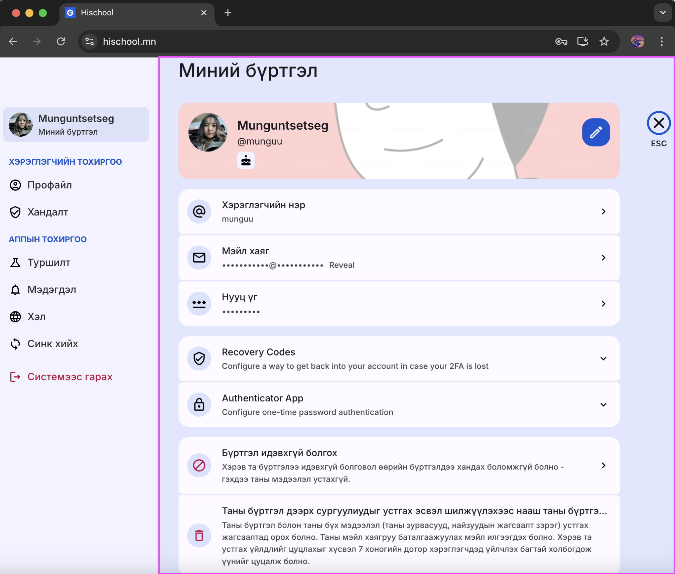Click the delete account trash icon

[x=199, y=536]
